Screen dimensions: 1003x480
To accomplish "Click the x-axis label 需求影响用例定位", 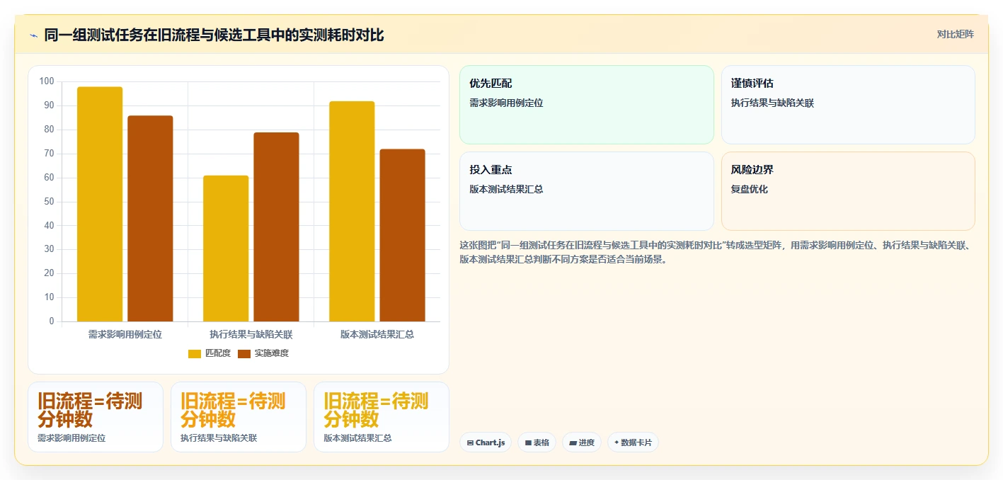I will 125,334.
